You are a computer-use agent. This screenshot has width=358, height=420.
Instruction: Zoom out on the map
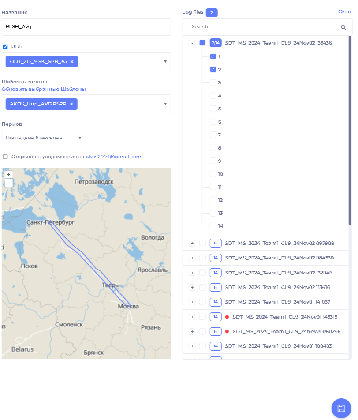point(8,183)
